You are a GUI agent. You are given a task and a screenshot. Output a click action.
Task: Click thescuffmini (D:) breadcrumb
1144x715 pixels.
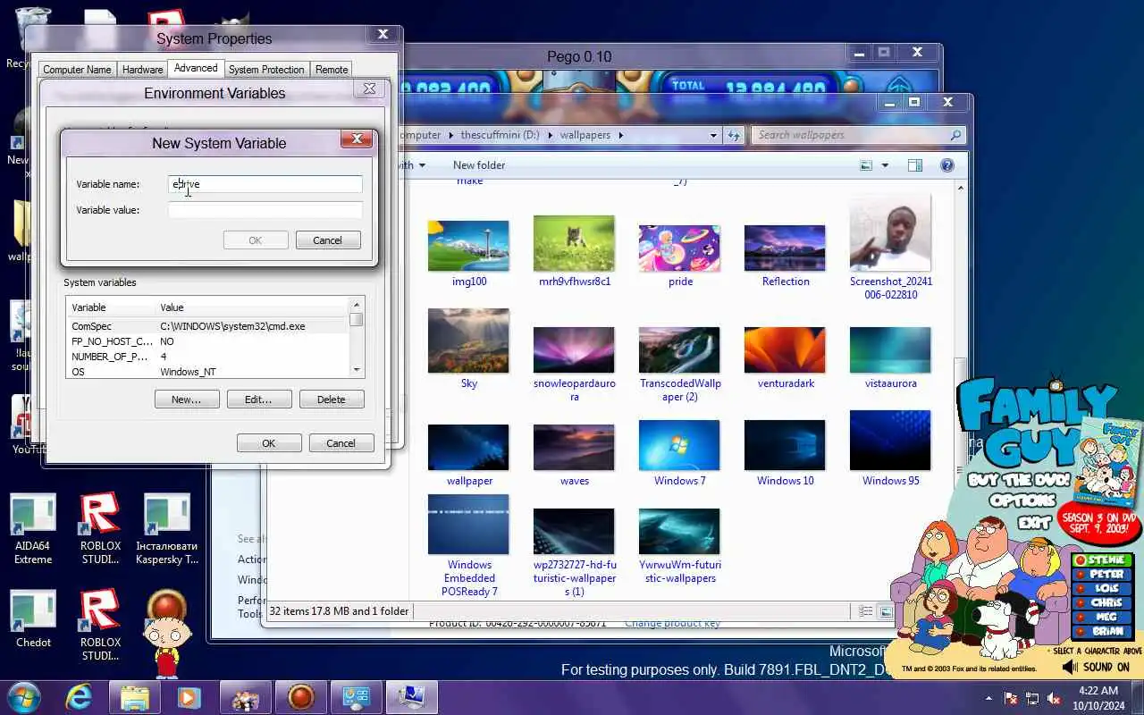tap(500, 135)
